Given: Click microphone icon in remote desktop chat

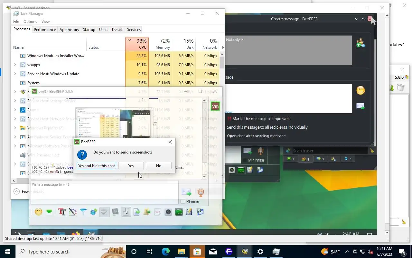Looking at the screenshot, I should click(260, 151).
